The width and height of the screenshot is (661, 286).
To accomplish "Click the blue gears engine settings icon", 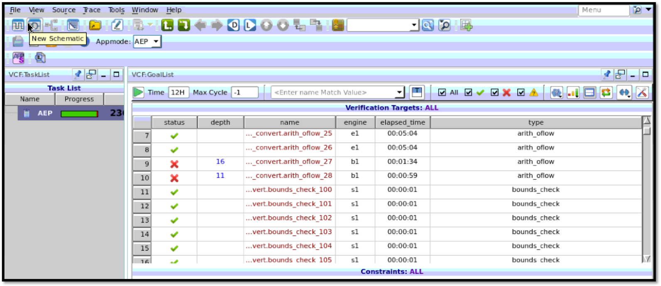I will (556, 92).
